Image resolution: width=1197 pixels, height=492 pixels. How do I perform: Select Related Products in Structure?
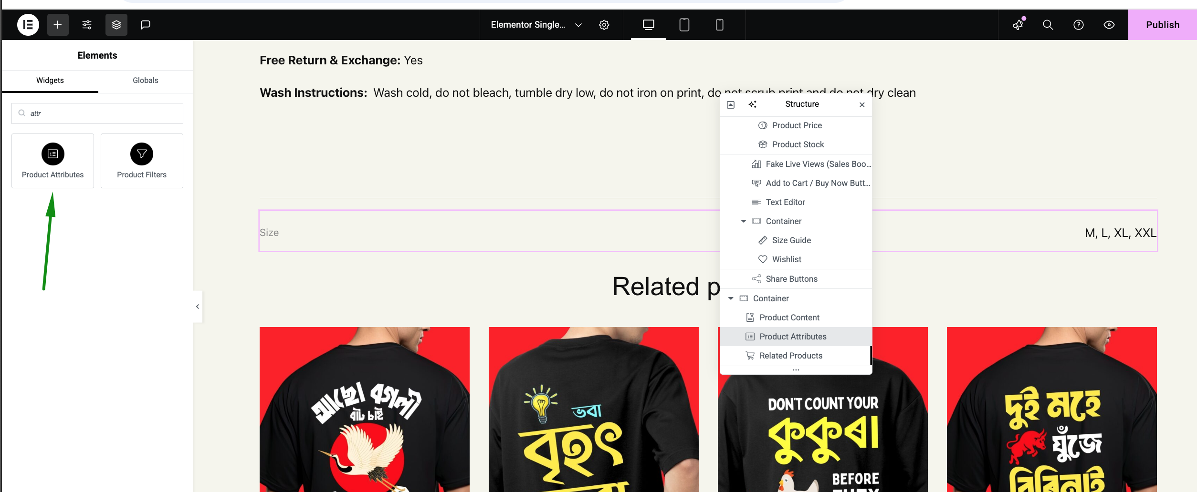[x=796, y=356]
